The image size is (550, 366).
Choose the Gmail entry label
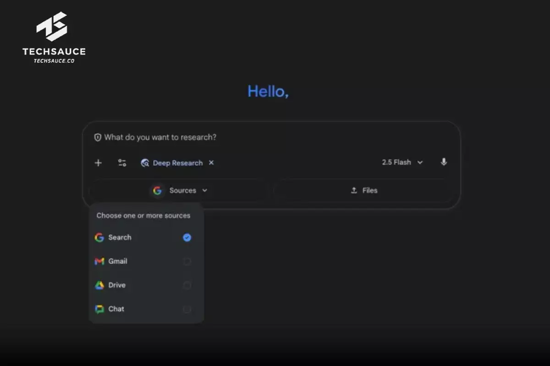tap(118, 261)
